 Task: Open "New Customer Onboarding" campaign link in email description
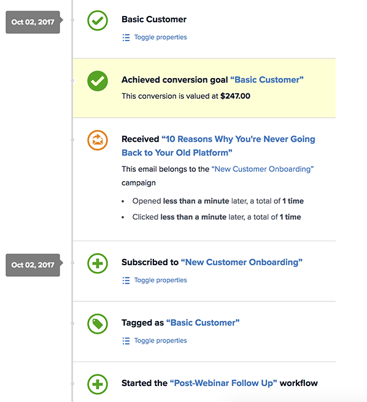[263, 169]
